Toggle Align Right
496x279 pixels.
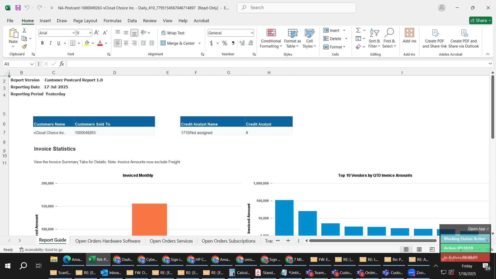[134, 43]
